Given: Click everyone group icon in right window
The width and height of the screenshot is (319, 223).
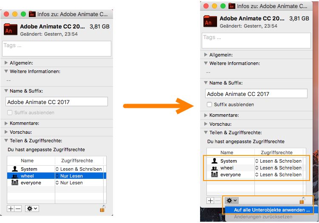Looking at the screenshot, I should coord(215,175).
